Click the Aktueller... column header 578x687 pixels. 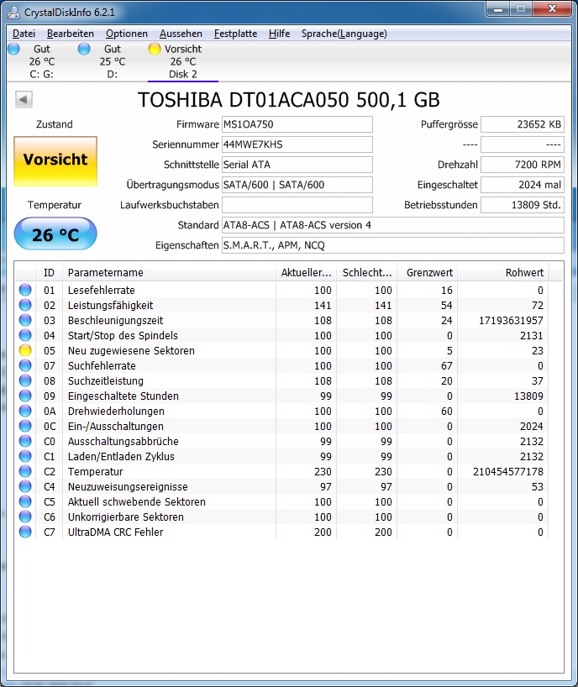click(306, 272)
